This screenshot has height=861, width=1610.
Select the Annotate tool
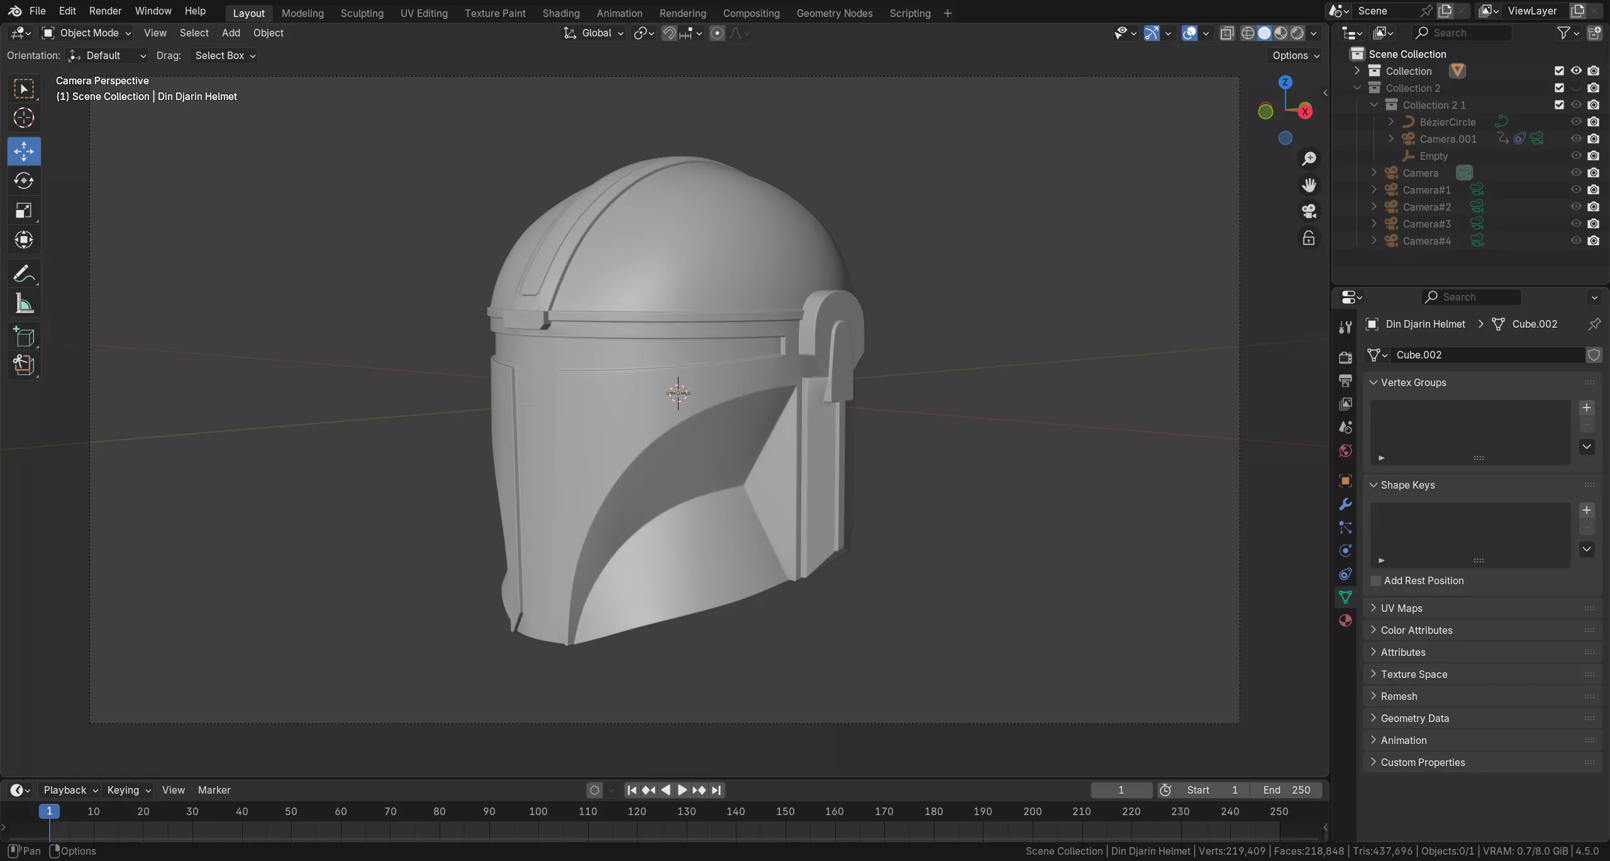(x=24, y=274)
